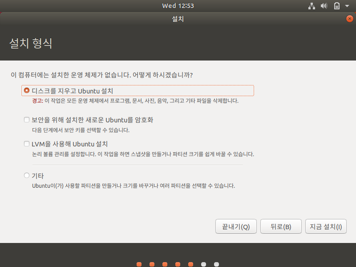The image size is (356, 267).
Task: Click the '끝내기(Q)' button
Action: point(236,227)
